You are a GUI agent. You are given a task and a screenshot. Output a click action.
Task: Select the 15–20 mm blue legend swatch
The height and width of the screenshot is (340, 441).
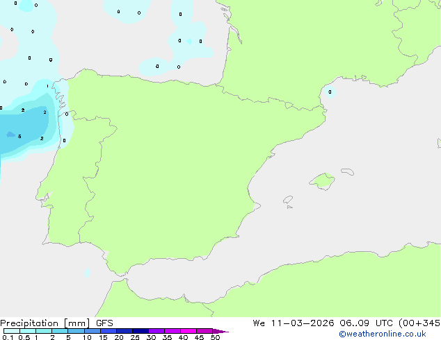109,331
